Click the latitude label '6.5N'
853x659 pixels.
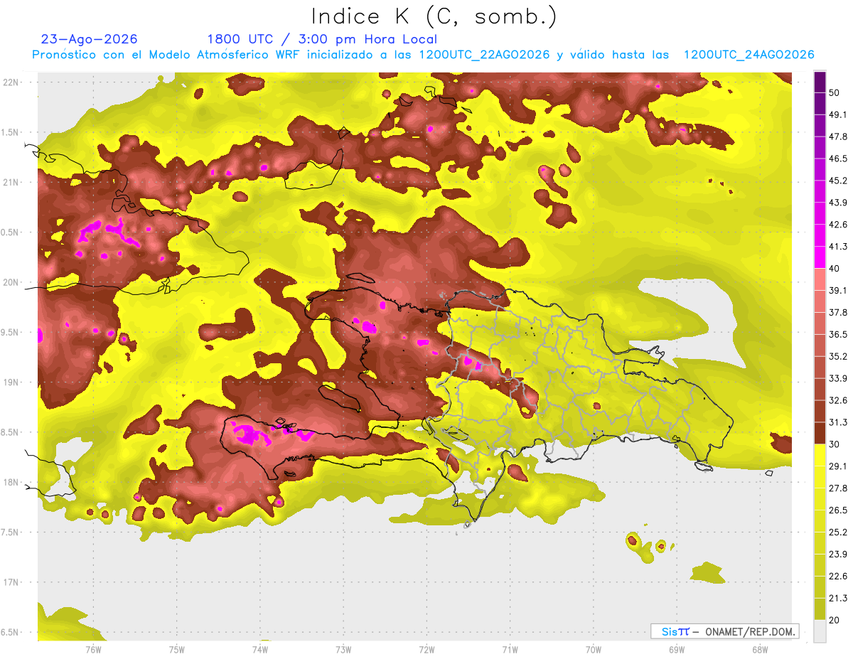point(11,633)
